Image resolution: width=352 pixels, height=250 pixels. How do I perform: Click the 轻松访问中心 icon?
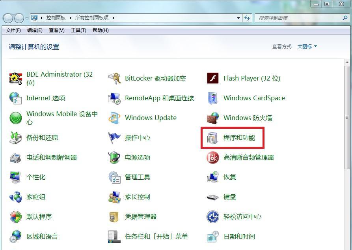(212, 217)
